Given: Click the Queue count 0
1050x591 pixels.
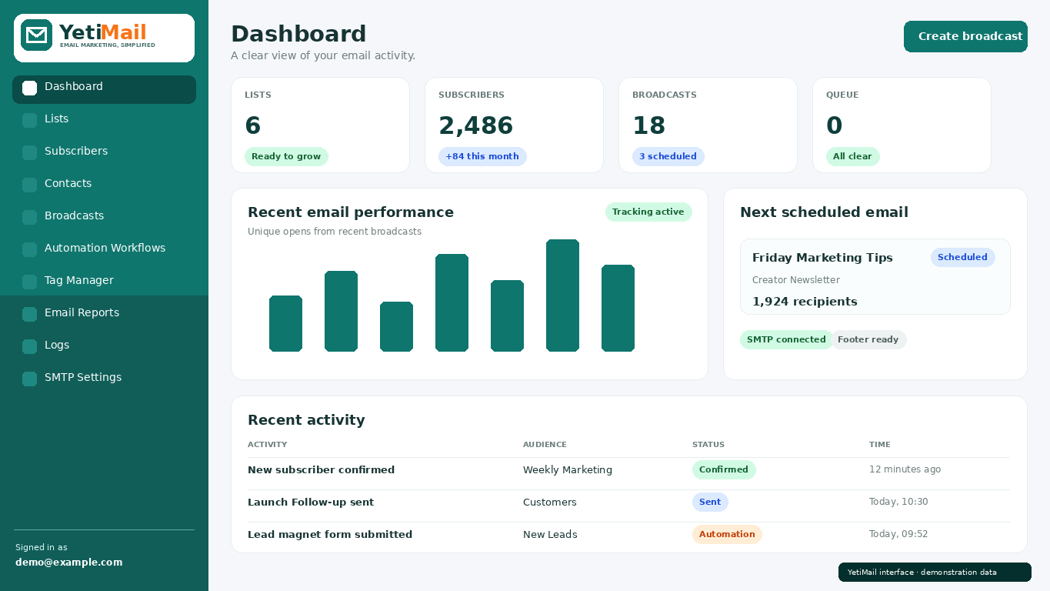Looking at the screenshot, I should click(x=835, y=125).
